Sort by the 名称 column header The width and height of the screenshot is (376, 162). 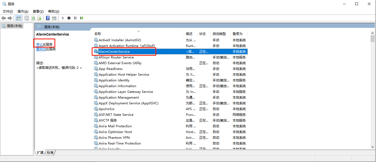coord(138,34)
